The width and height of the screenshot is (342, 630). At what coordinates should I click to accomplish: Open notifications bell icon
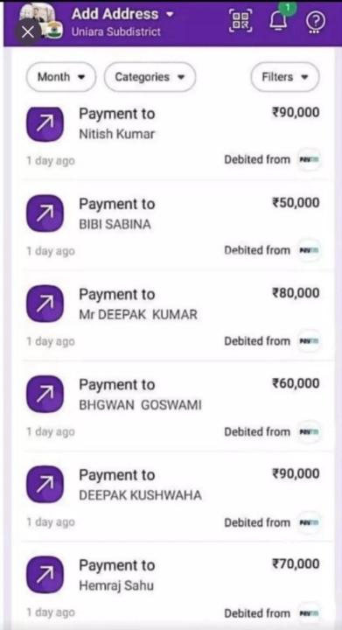(278, 20)
